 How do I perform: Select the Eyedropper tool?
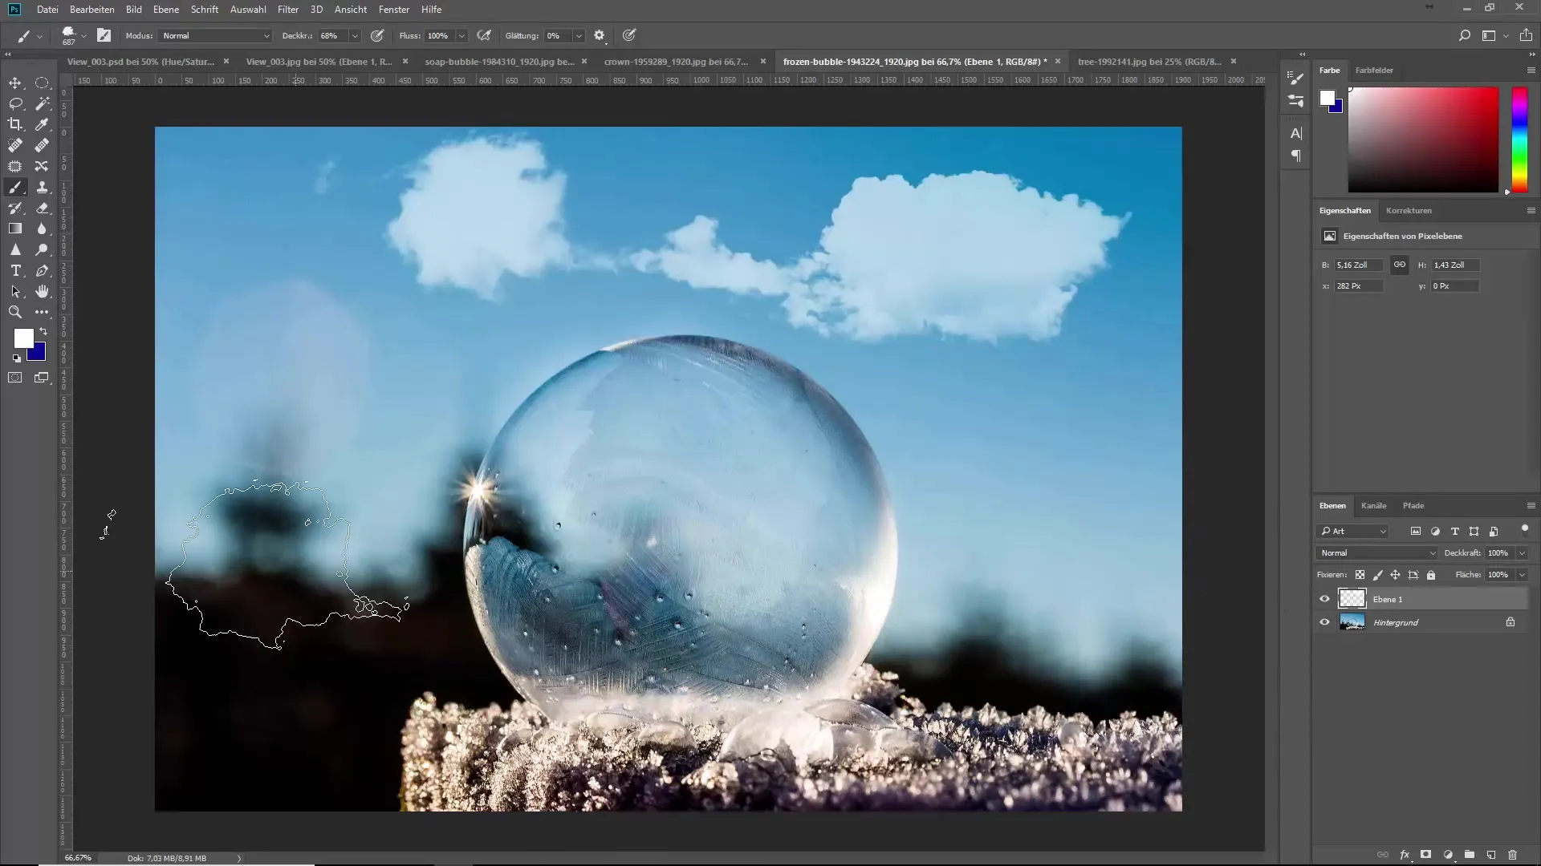click(x=42, y=124)
